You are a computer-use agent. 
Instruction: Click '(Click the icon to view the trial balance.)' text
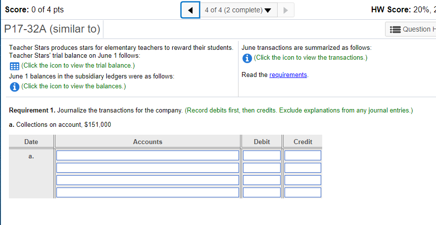point(78,66)
